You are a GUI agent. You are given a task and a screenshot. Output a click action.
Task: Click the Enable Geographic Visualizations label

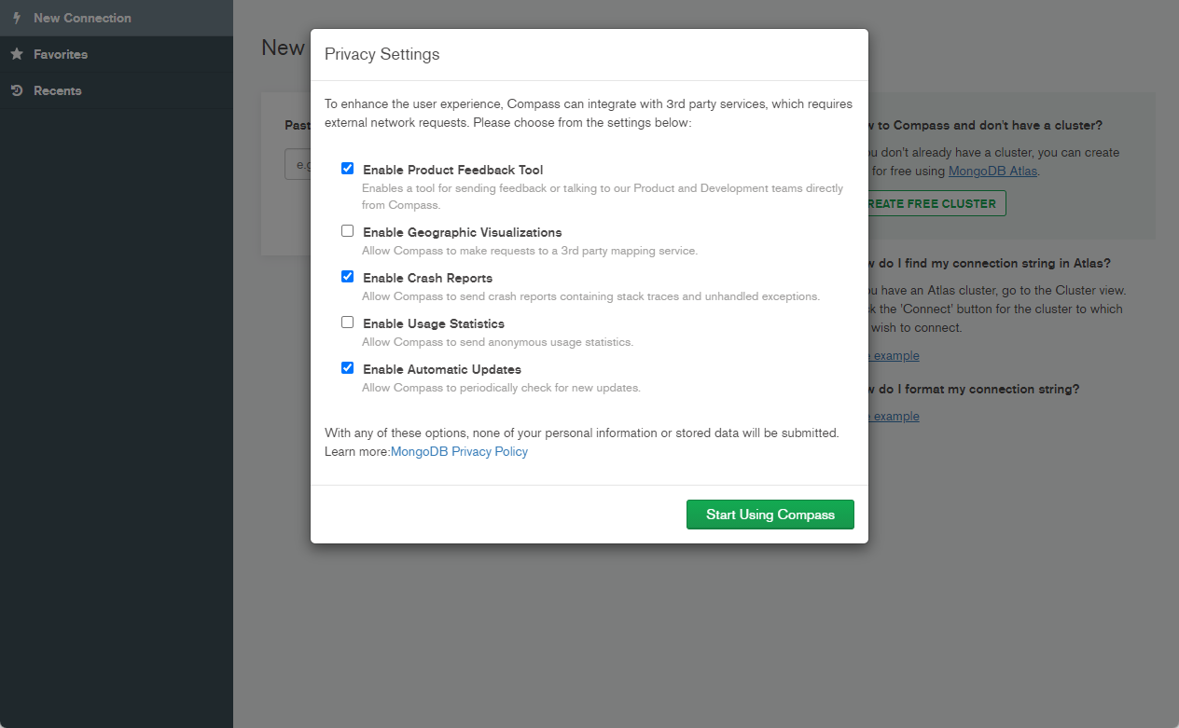(x=462, y=232)
